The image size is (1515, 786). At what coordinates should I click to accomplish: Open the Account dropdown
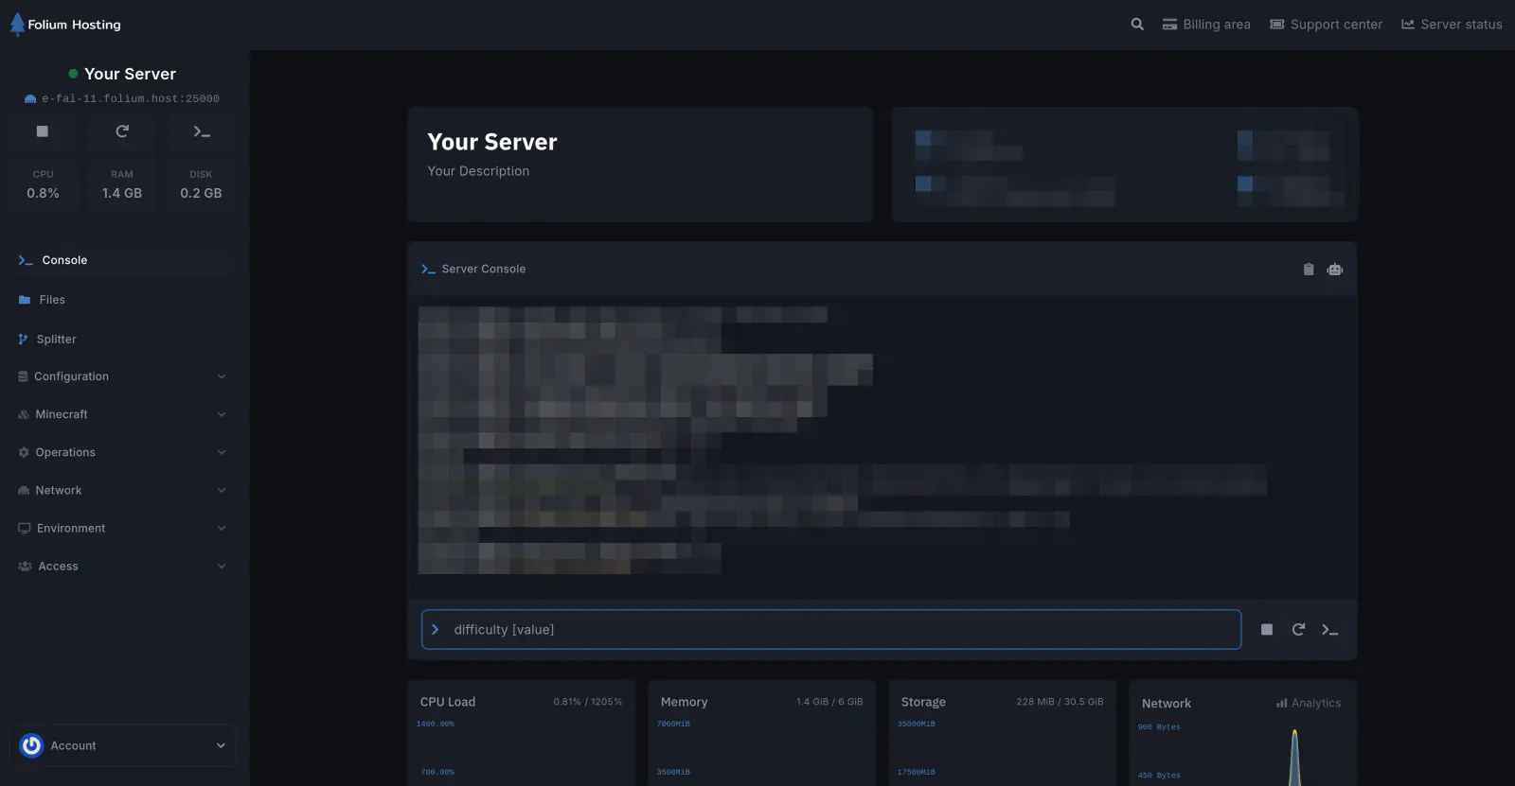(x=122, y=745)
